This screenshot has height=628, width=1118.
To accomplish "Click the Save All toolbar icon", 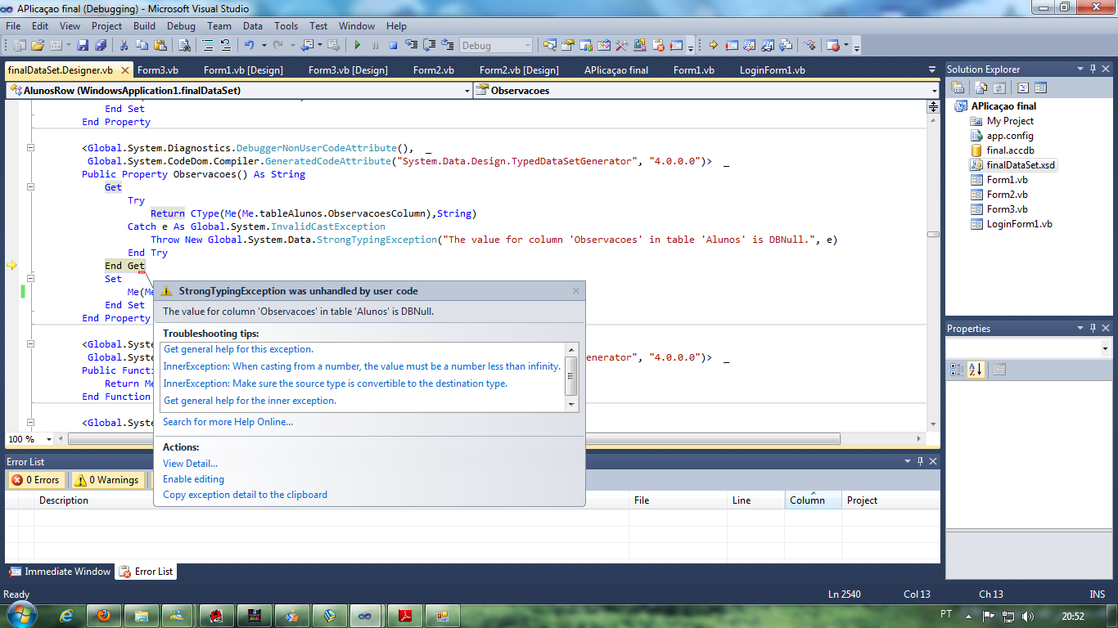I will (x=101, y=46).
